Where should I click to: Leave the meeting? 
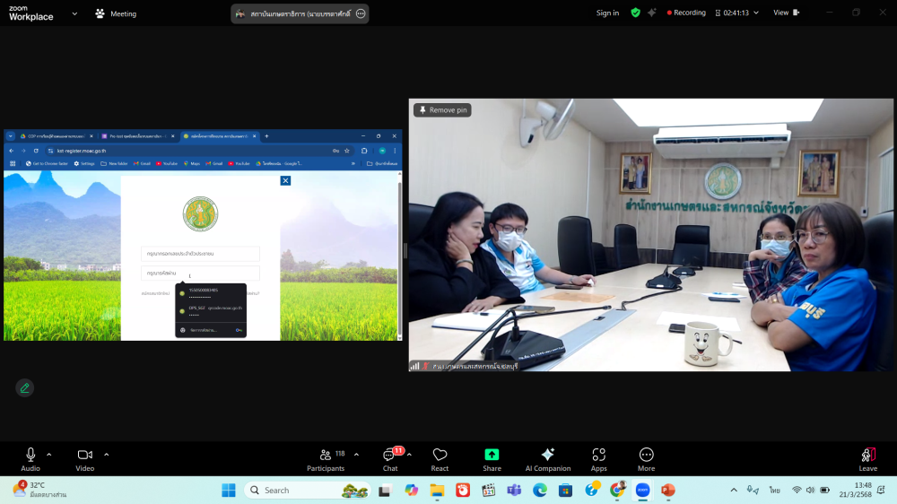(867, 457)
